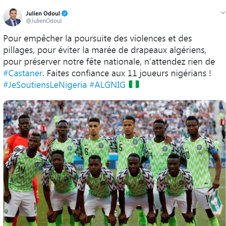
Task: Click the Nigerian flag emoji
Action: tap(134, 84)
